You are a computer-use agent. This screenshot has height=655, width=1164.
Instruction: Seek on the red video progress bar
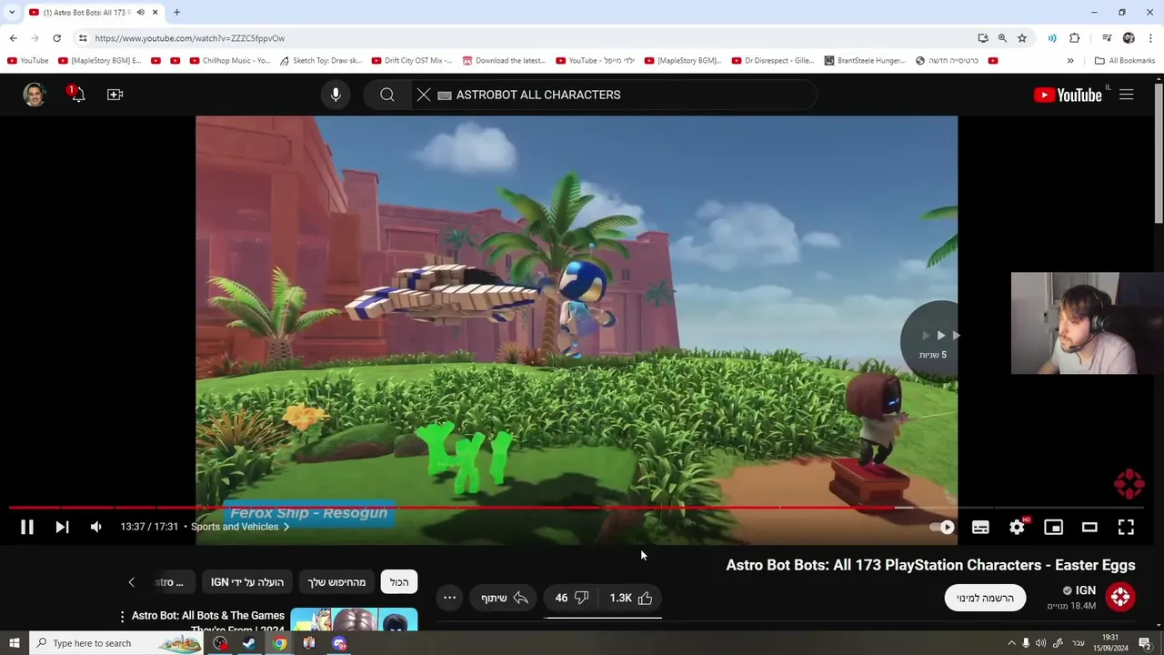(577, 508)
